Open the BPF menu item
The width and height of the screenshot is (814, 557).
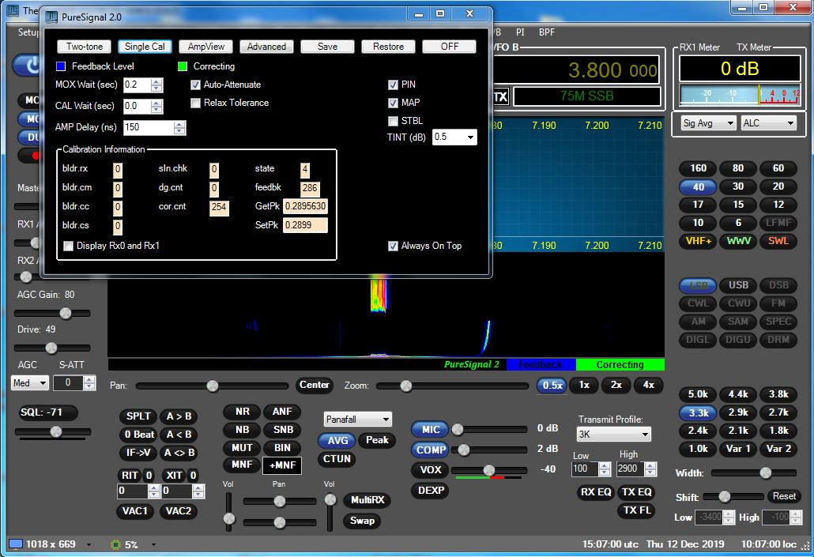pyautogui.click(x=547, y=32)
